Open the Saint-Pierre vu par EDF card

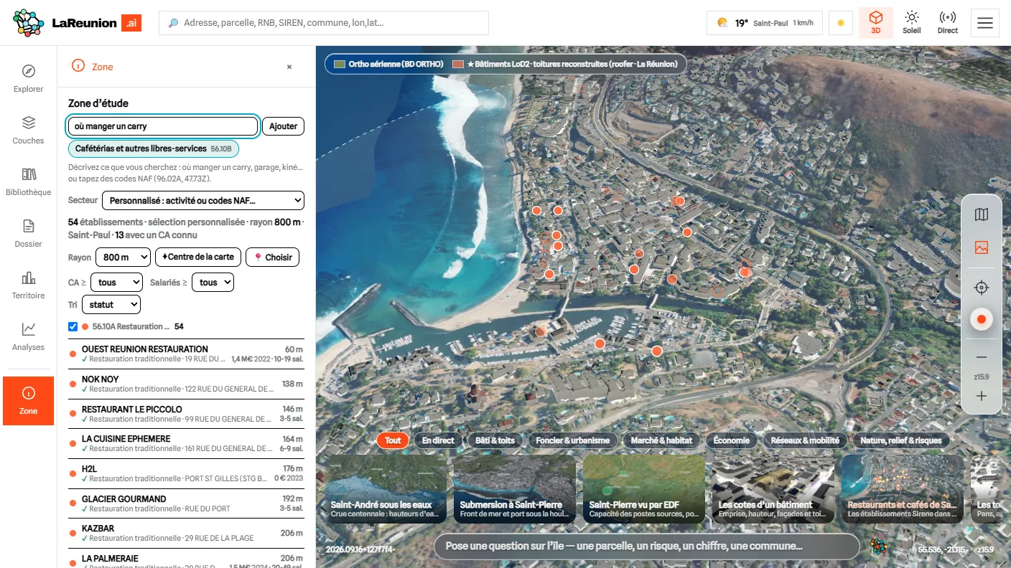pyautogui.click(x=644, y=489)
